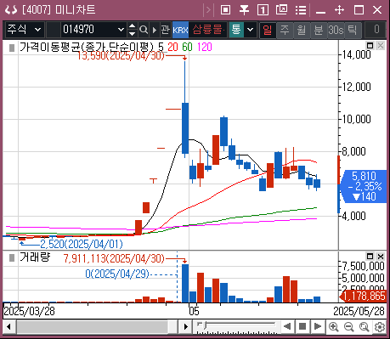Viewport: 390px width, 339px height.
Task: Click the count field showing 0
Action: pyautogui.click(x=376, y=30)
